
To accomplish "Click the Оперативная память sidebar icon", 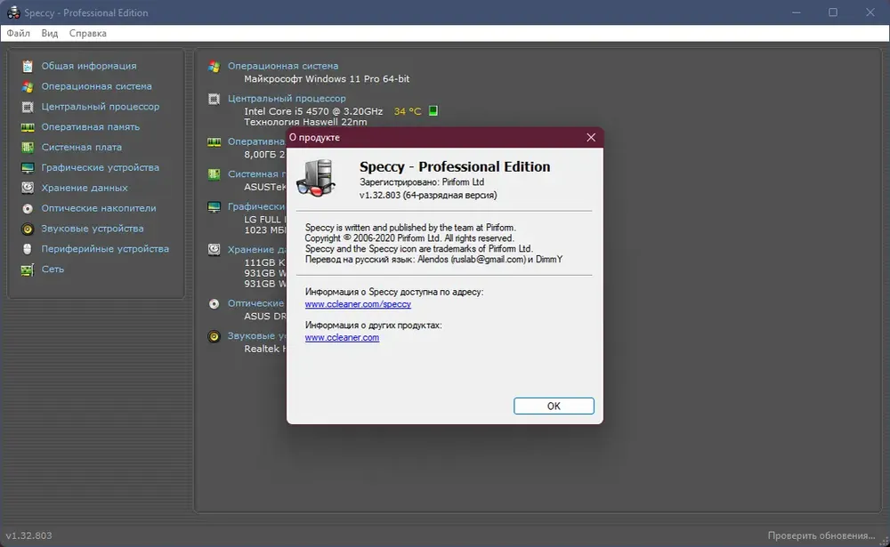I will pos(28,127).
